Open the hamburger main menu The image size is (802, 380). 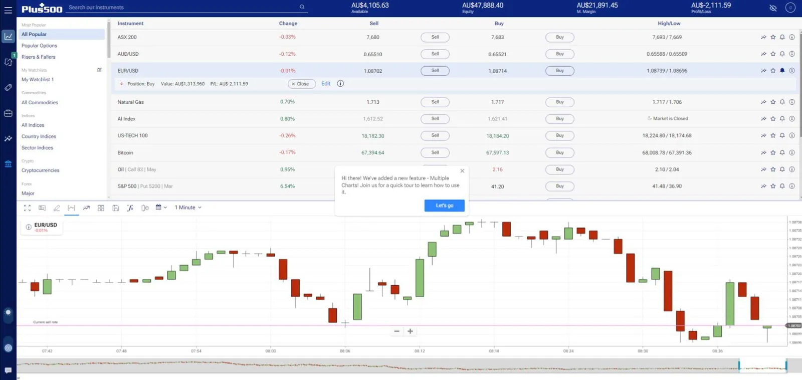coord(8,10)
